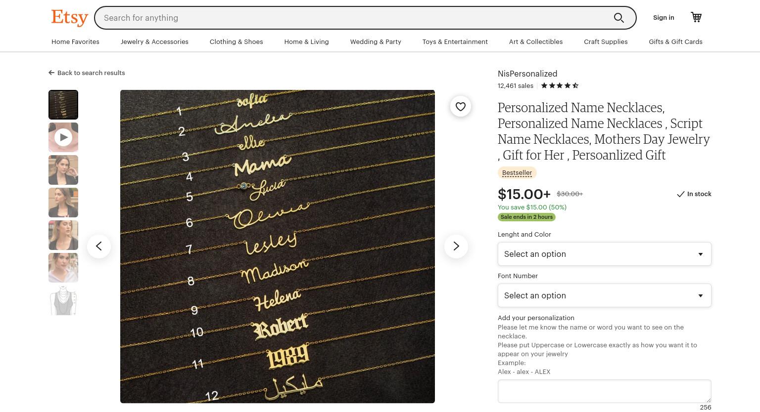Click the shop star rating
Viewport: 760px width, 412px height.
pyautogui.click(x=560, y=85)
